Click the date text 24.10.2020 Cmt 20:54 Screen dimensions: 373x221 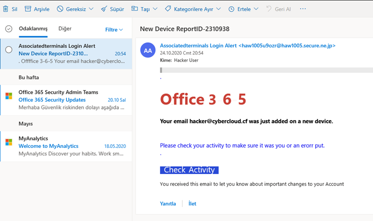182,53
